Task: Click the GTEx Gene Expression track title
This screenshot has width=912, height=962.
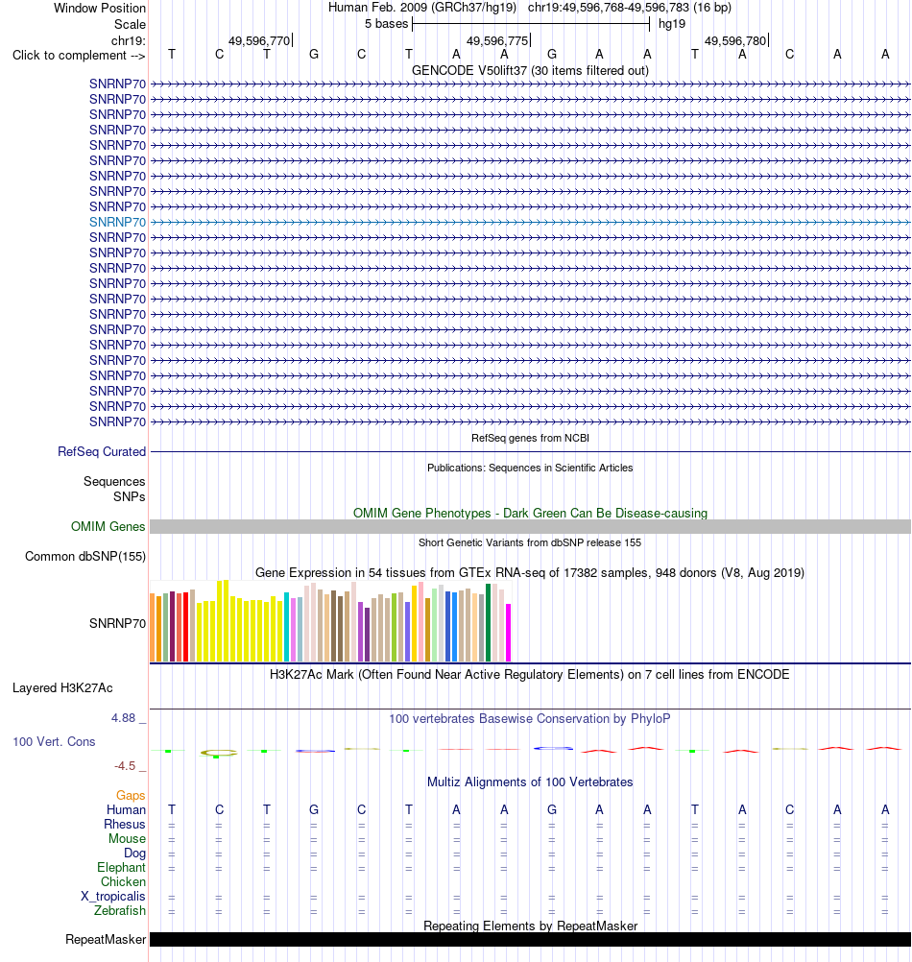Action: click(x=530, y=572)
